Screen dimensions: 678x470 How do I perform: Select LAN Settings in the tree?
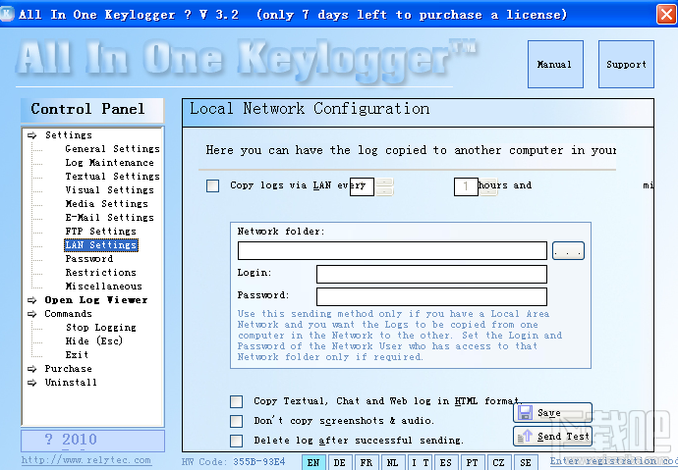pyautogui.click(x=101, y=245)
